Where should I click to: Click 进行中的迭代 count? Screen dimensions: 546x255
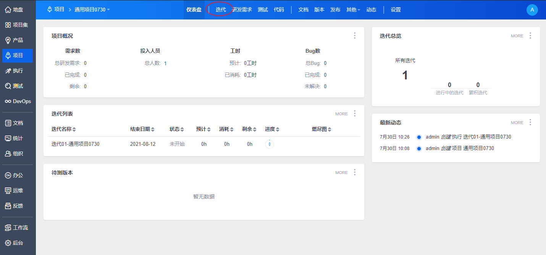point(449,85)
